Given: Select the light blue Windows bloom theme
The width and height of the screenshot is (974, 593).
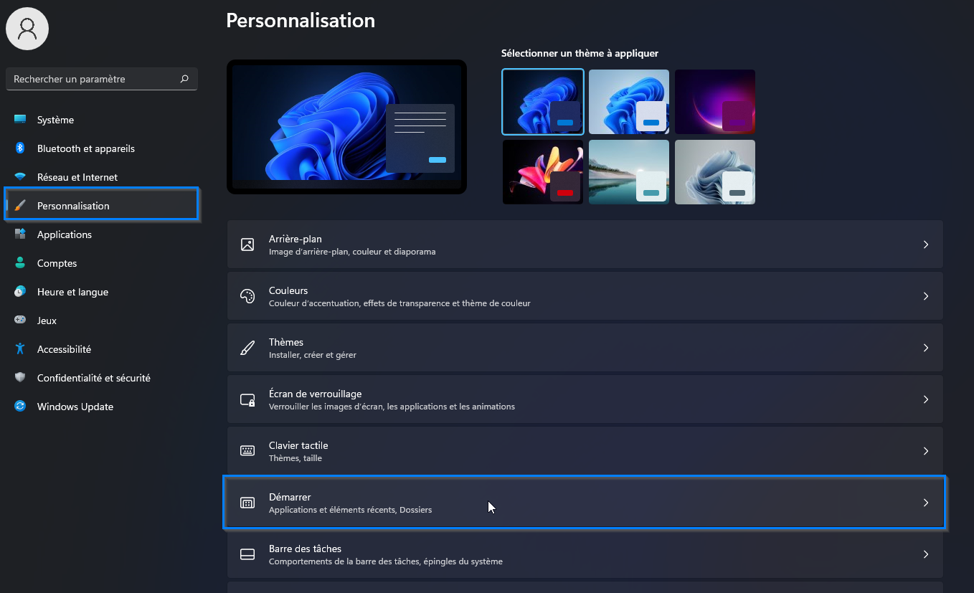Looking at the screenshot, I should click(629, 102).
